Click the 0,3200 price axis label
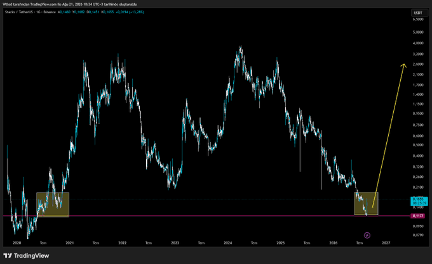 418,167
